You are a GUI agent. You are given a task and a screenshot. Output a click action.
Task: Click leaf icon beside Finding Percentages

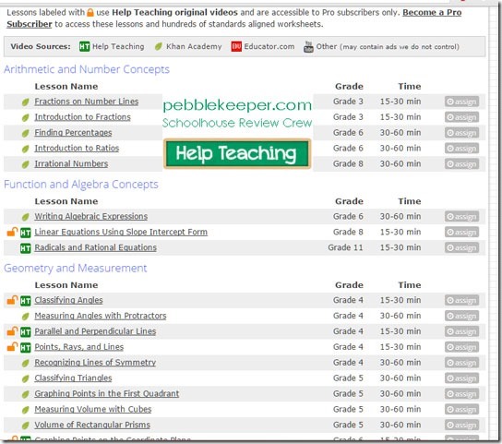tap(25, 133)
